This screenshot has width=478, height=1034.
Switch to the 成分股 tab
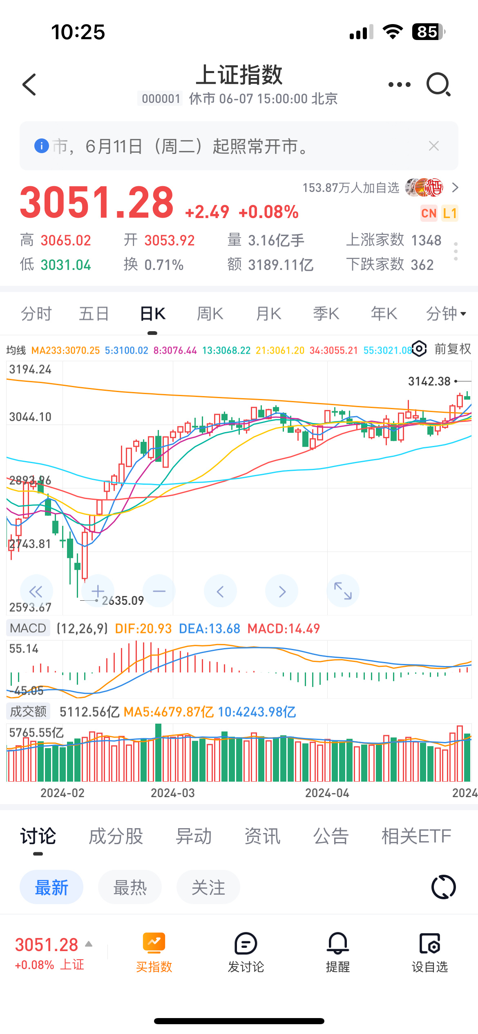[116, 836]
